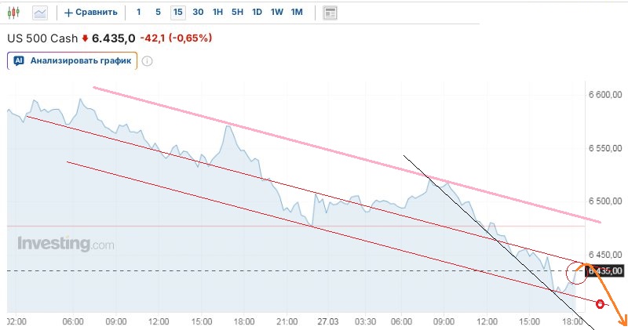Switch to candlestick chart type
This screenshot has width=628, height=330.
click(13, 13)
